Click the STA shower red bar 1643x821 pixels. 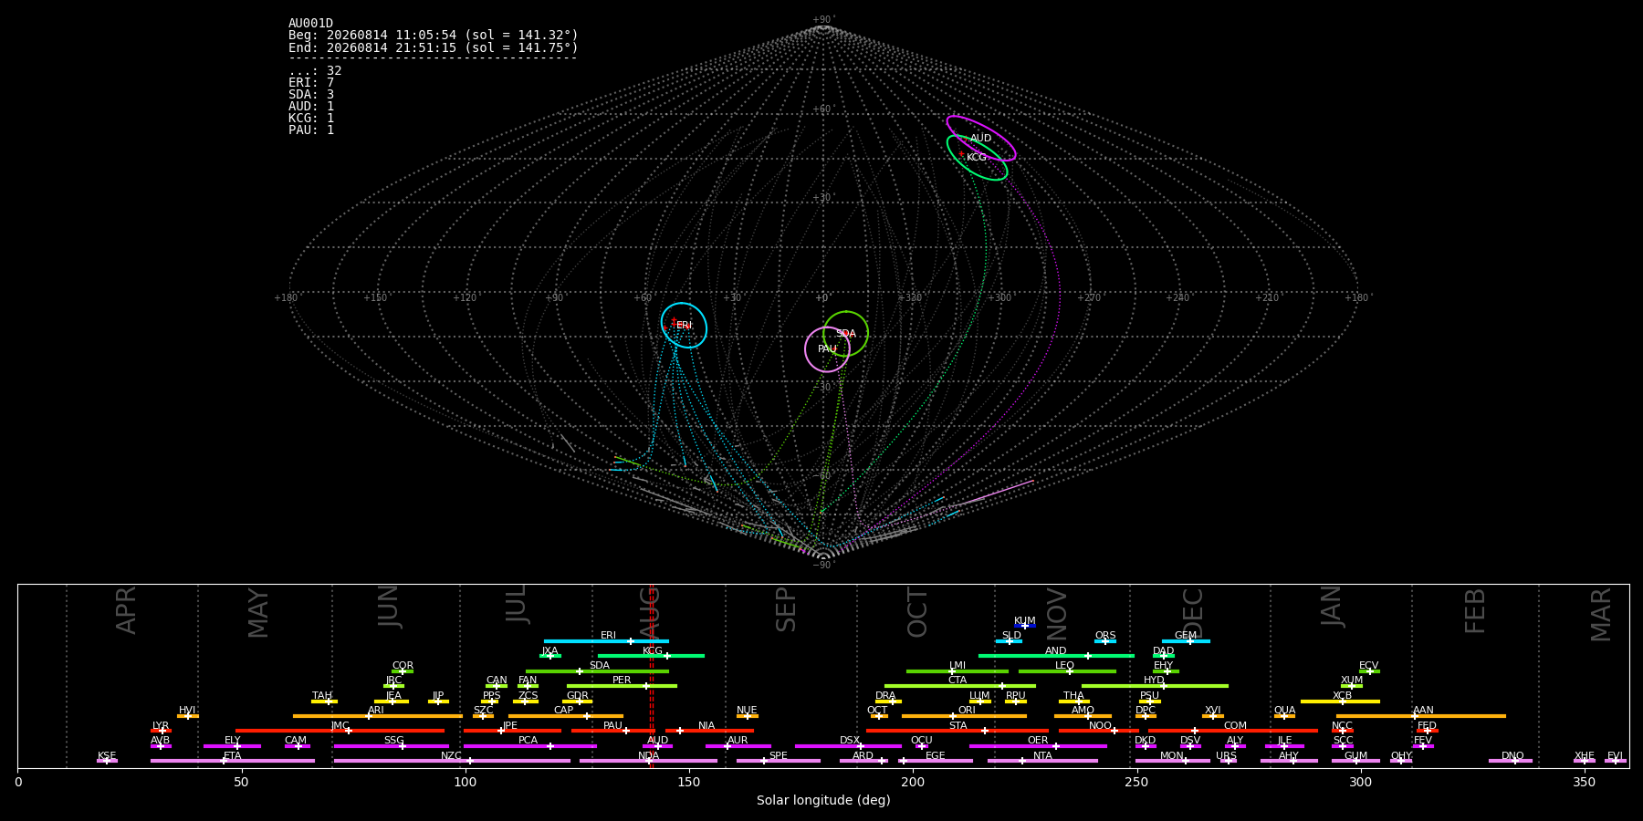coord(958,731)
